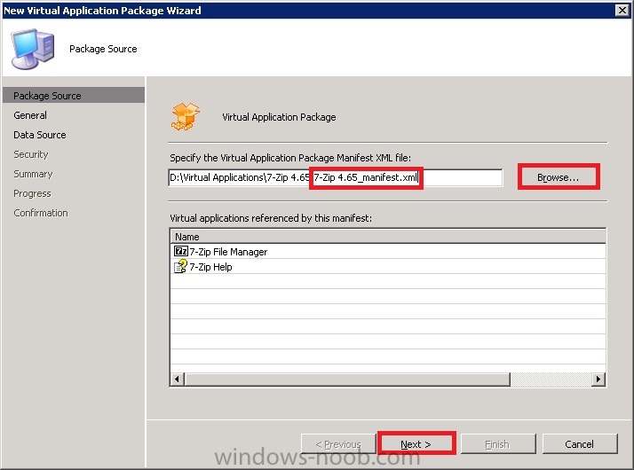The height and width of the screenshot is (470, 634).
Task: Click the disabled Previous button
Action: [338, 444]
